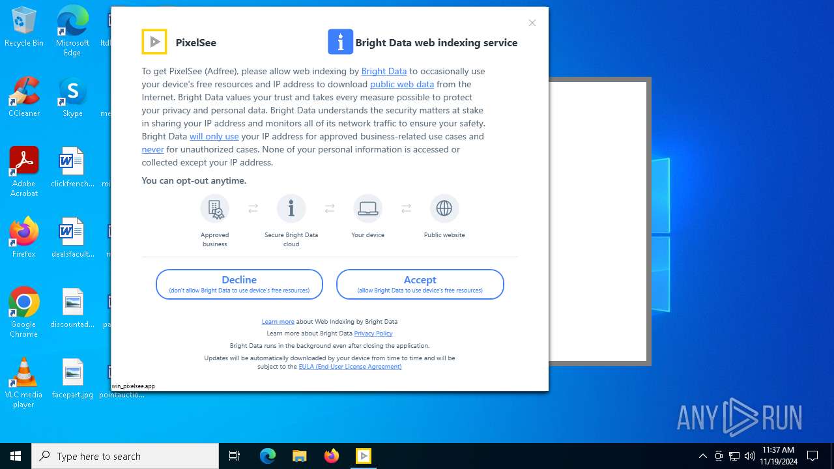Select the dealsfacult Word document icon
The image size is (834, 469).
coord(72,238)
